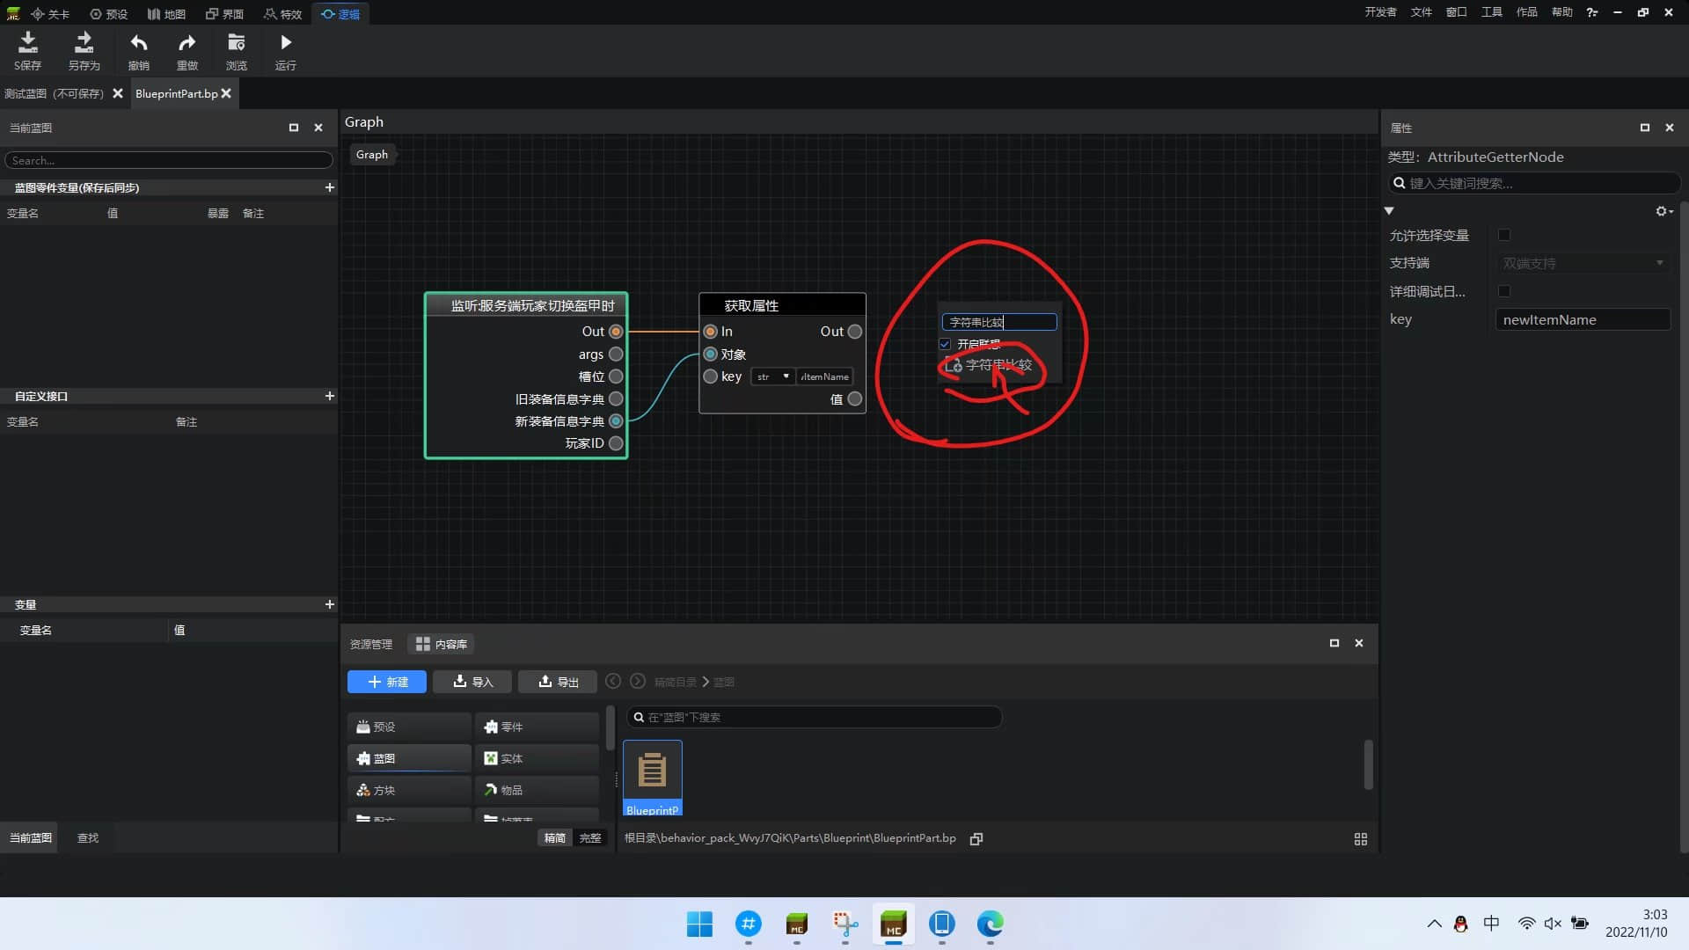This screenshot has height=950, width=1689.
Task: Add a 蓝图零件变量 with plus
Action: pyautogui.click(x=330, y=187)
